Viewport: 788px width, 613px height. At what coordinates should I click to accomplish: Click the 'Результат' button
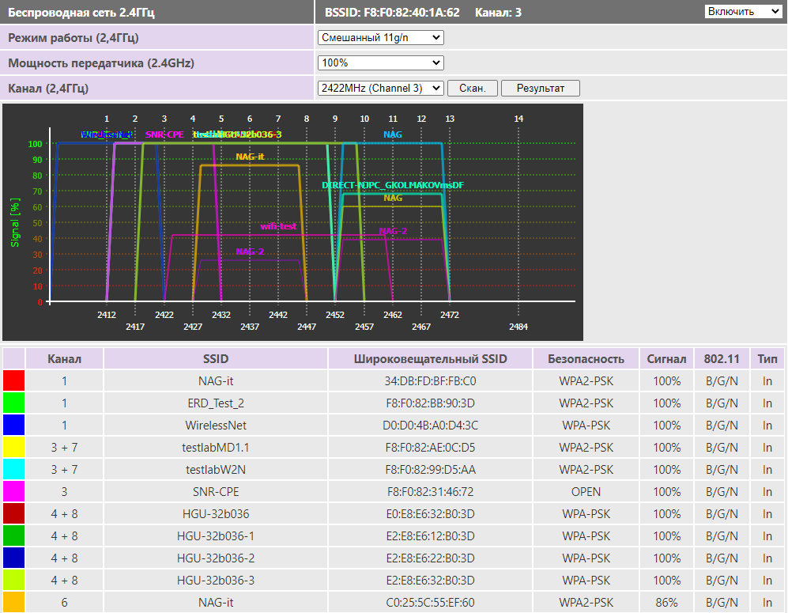540,88
